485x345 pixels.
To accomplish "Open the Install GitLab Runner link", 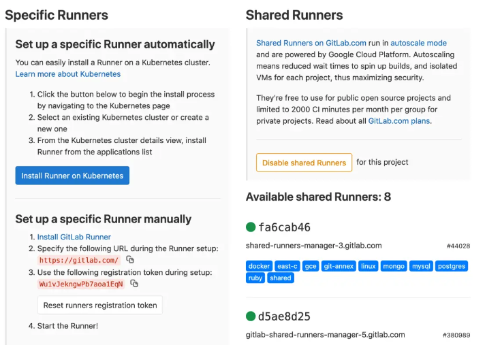I will pyautogui.click(x=74, y=237).
